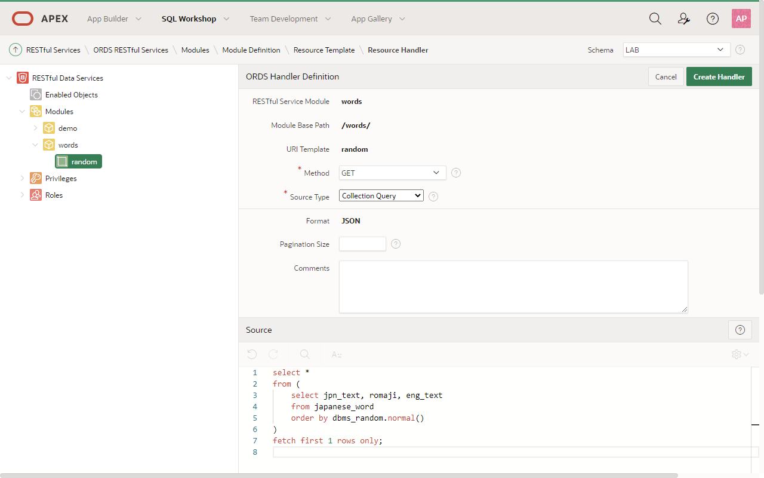Select Enabled Objects tree item label
764x478 pixels.
point(72,94)
